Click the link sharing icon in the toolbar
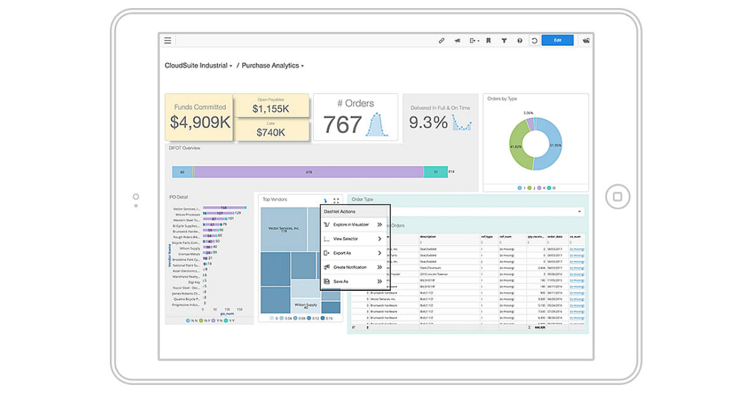This screenshot has height=395, width=753. coord(442,39)
